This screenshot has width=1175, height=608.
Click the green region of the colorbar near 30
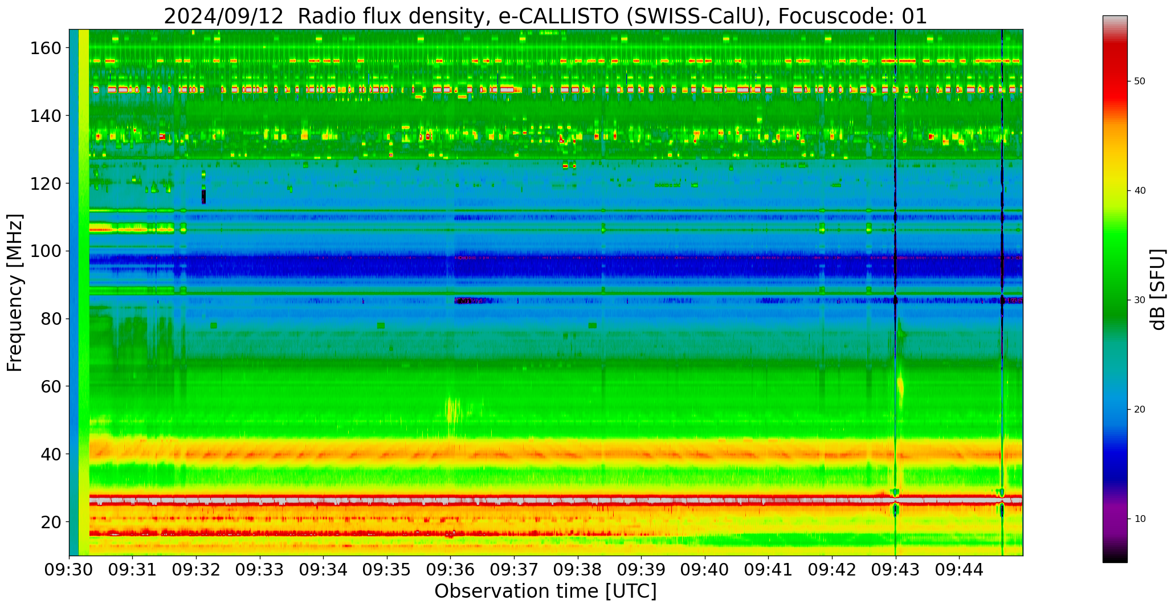[x=1115, y=300]
